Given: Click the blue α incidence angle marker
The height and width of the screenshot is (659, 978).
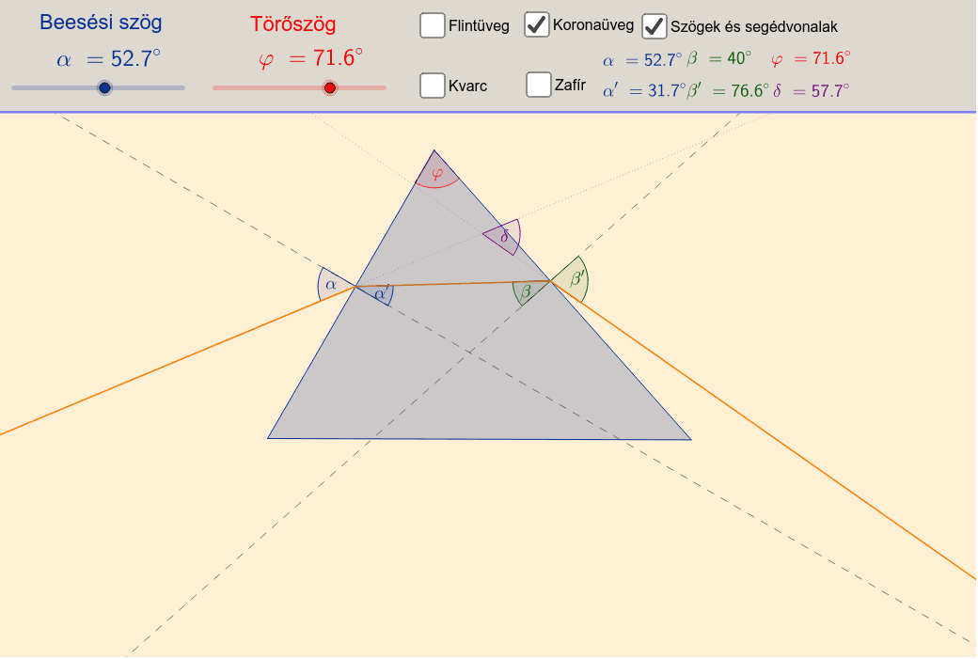Looking at the screenshot, I should pyautogui.click(x=330, y=282).
